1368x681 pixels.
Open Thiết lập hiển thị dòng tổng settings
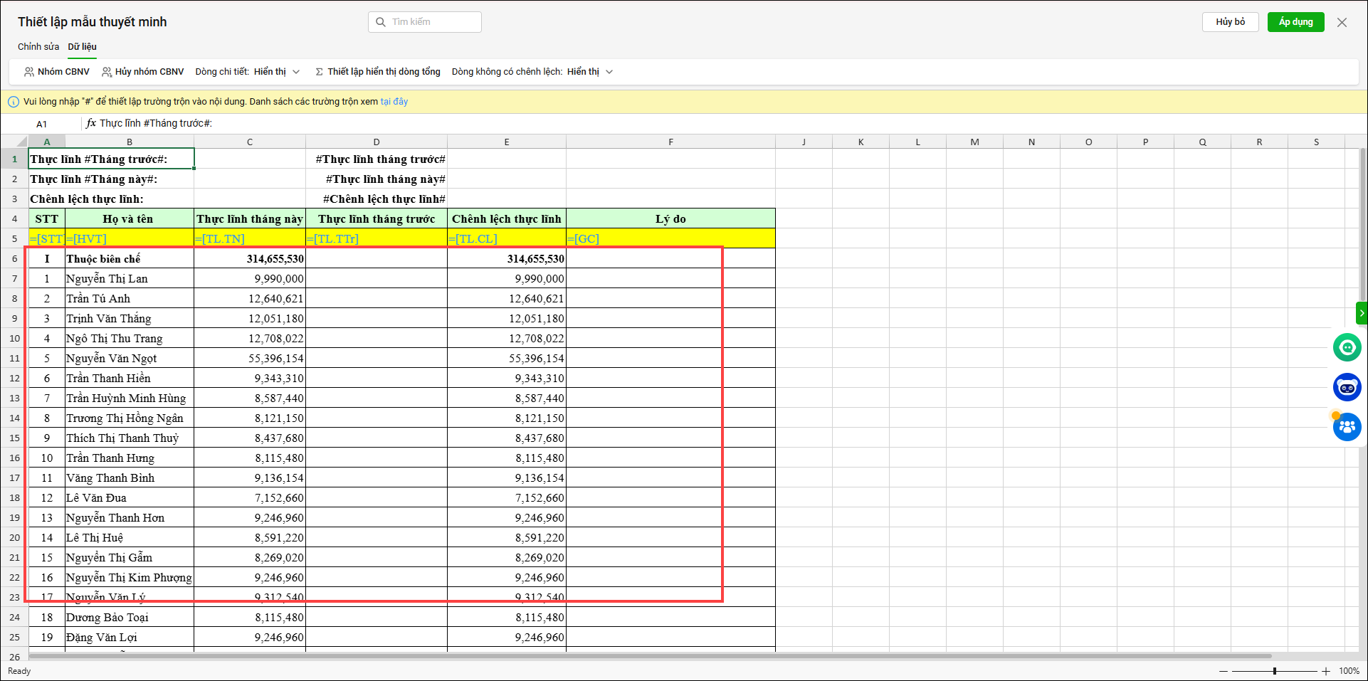pyautogui.click(x=378, y=72)
